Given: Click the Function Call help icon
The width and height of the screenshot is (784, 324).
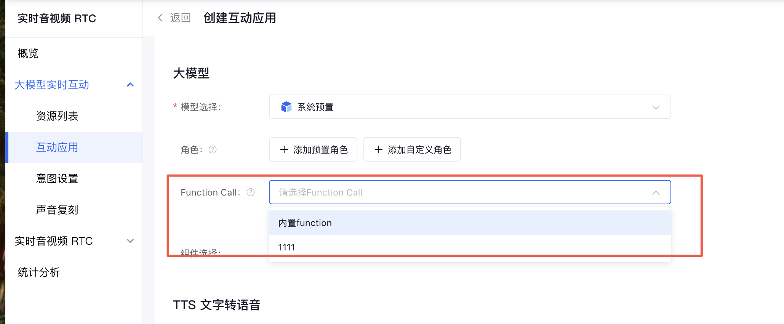Looking at the screenshot, I should (251, 192).
